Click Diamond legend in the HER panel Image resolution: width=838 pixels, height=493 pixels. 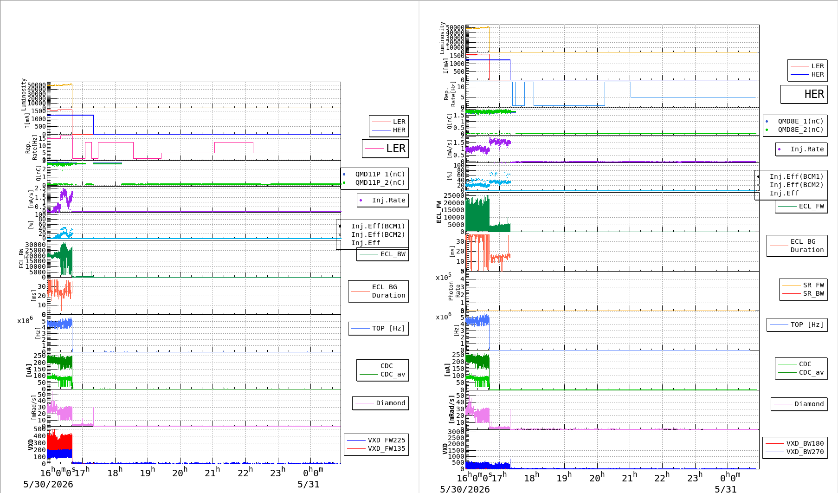click(x=809, y=404)
